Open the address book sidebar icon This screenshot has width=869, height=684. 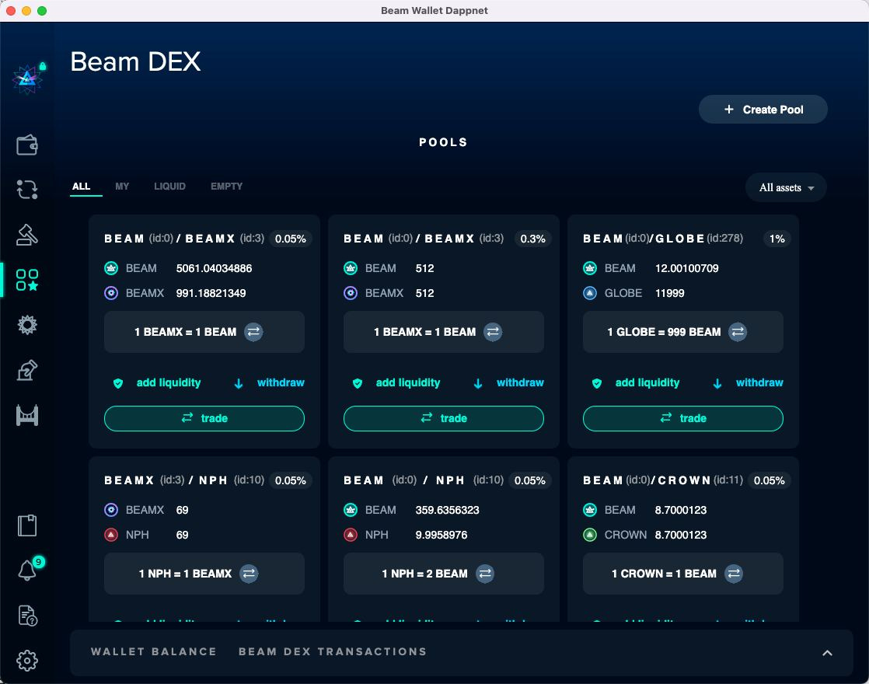27,525
